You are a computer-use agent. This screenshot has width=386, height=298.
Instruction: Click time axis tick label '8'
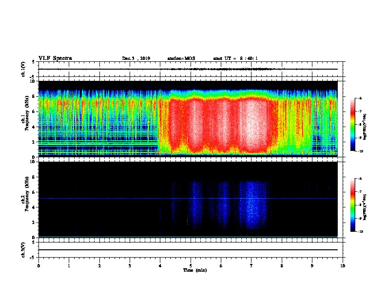(282, 265)
